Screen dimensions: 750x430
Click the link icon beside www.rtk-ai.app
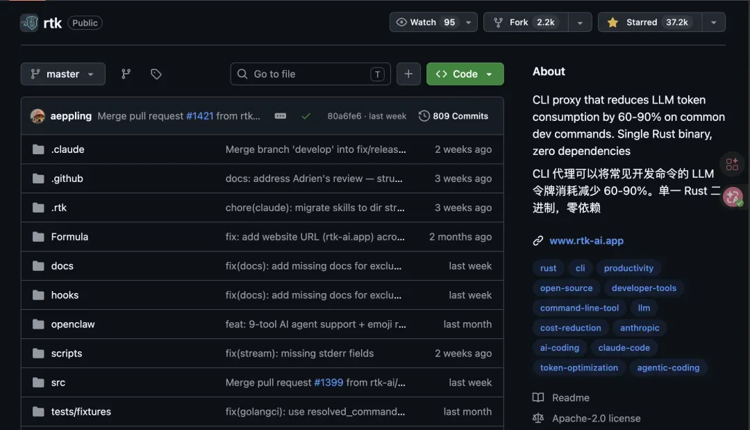[538, 241]
